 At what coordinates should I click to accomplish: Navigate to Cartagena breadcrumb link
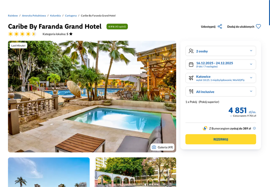point(71,16)
